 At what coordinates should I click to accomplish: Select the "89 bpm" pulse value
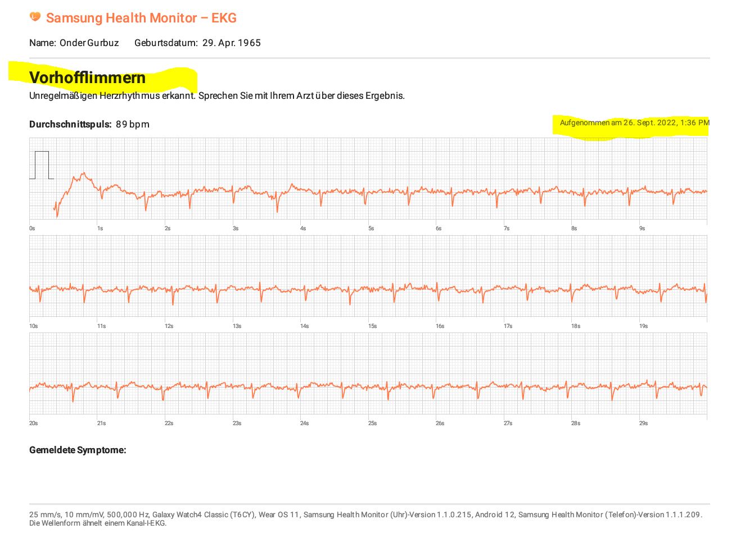tap(133, 124)
